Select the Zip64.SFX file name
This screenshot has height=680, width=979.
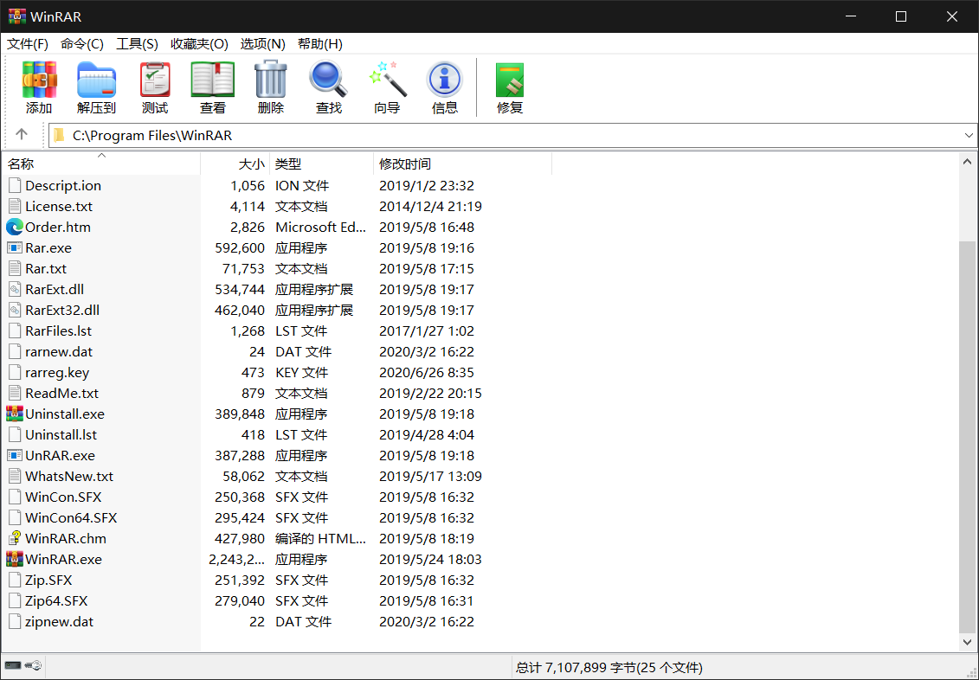(x=56, y=600)
